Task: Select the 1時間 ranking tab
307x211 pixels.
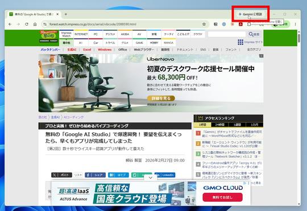Action: pos(202,125)
